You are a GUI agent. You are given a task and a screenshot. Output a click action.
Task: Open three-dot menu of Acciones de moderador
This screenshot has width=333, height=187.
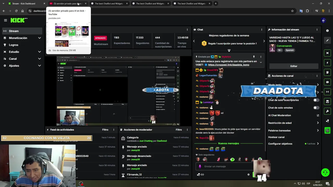click(187, 130)
